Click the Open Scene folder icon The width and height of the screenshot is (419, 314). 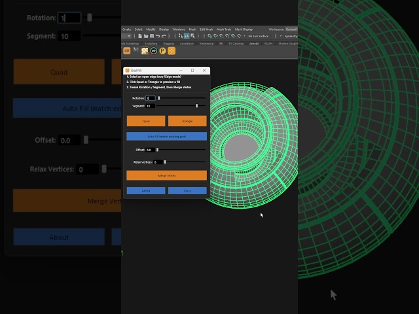[146, 36]
